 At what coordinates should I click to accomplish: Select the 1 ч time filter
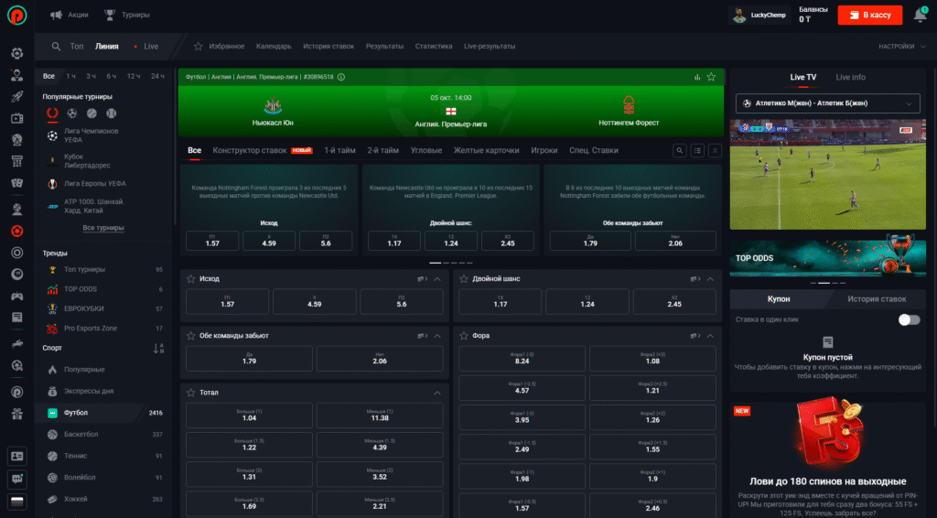[x=70, y=77]
